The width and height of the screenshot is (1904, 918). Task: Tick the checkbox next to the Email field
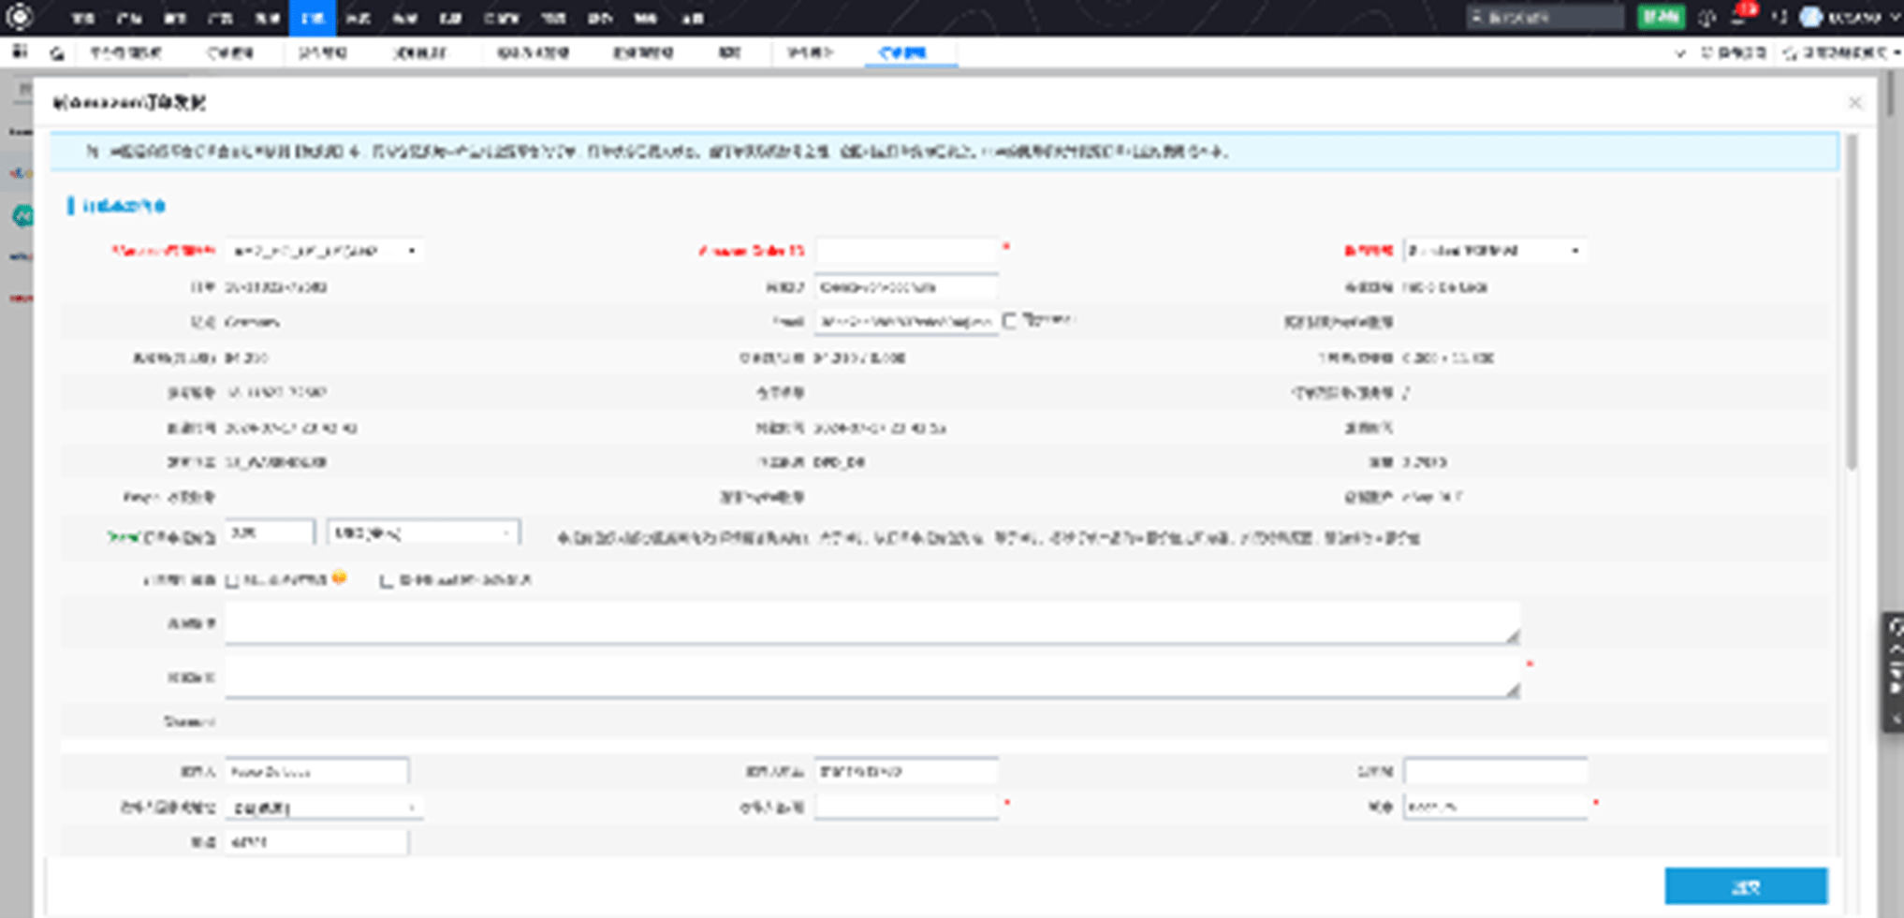[1010, 321]
